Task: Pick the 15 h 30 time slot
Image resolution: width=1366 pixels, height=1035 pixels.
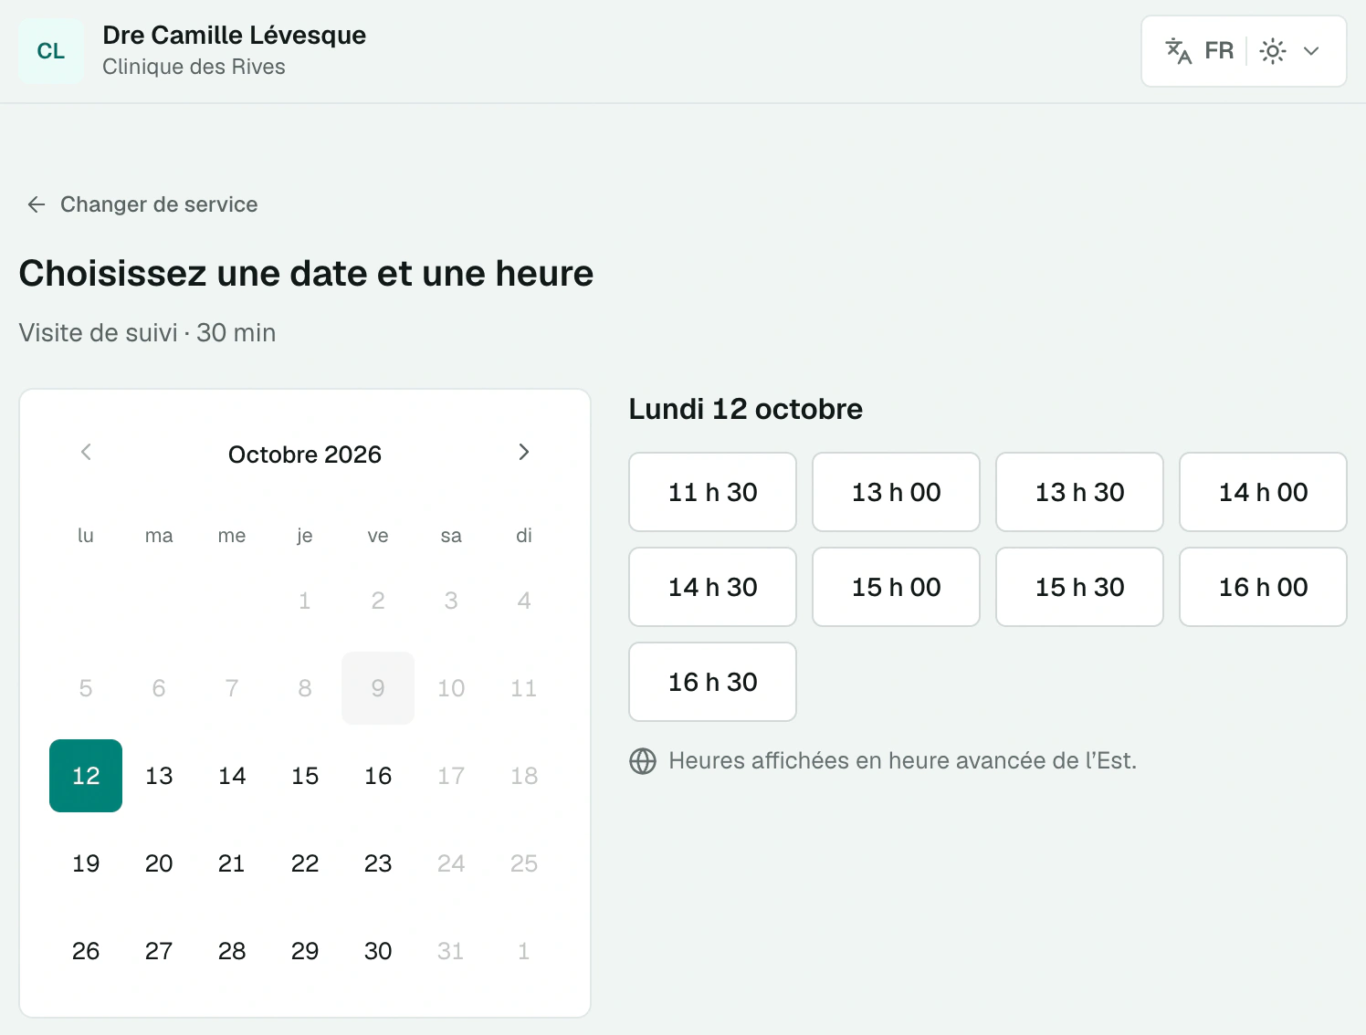Action: (1079, 587)
